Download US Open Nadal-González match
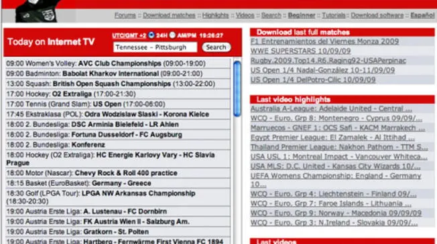Viewport: 437px width, 244px height. (322, 70)
